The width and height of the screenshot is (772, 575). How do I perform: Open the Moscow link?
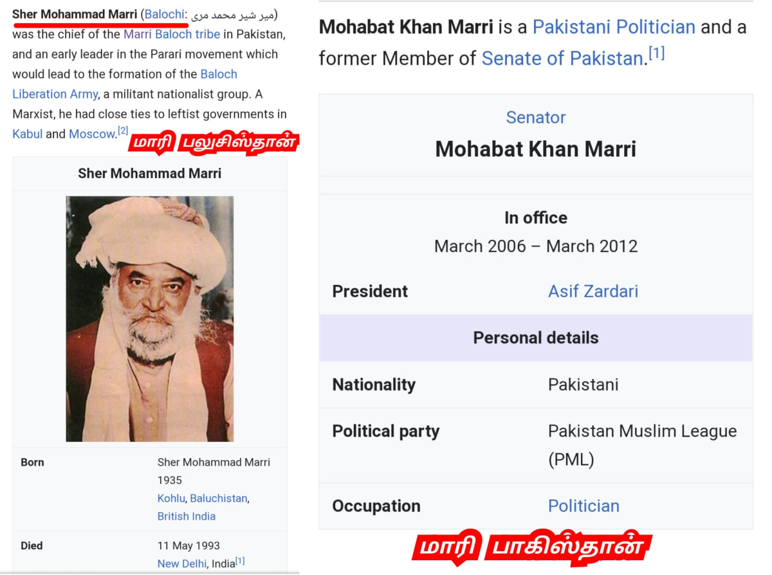[93, 134]
